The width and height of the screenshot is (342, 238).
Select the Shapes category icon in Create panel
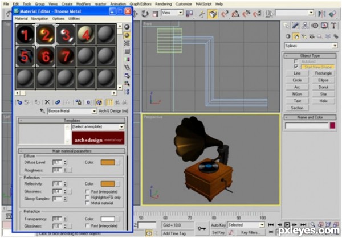pos(296,36)
